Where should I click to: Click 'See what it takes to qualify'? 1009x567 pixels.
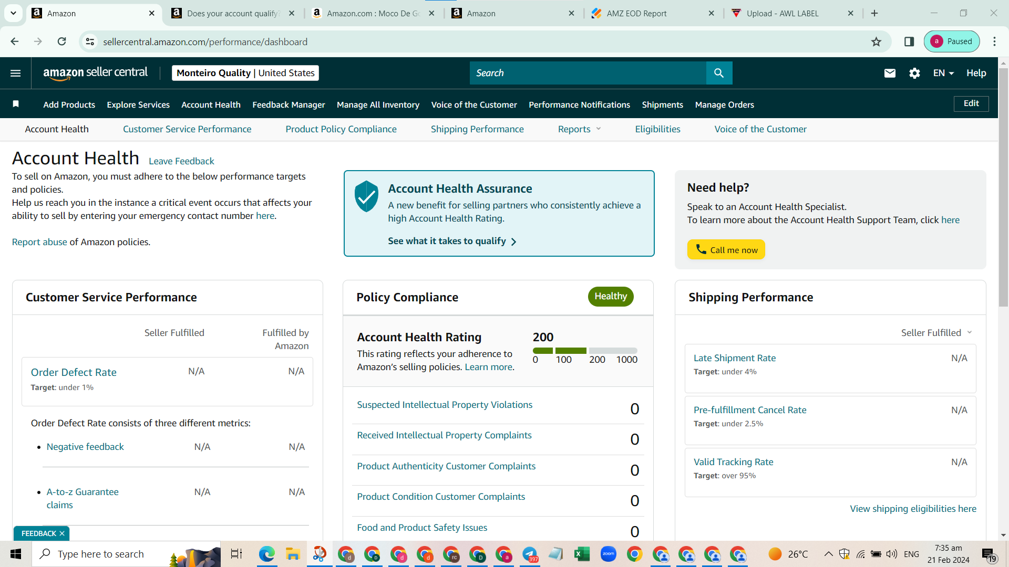[452, 241]
